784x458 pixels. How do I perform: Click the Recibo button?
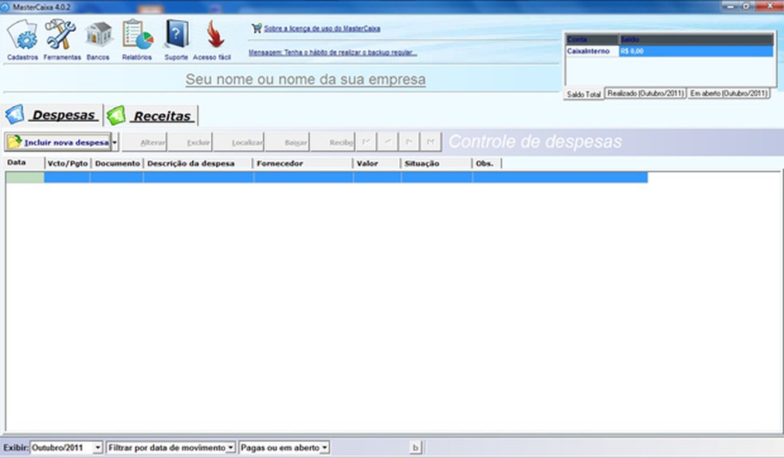click(x=332, y=142)
